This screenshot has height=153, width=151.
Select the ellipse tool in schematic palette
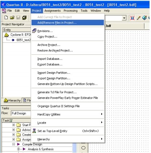click(83, 148)
